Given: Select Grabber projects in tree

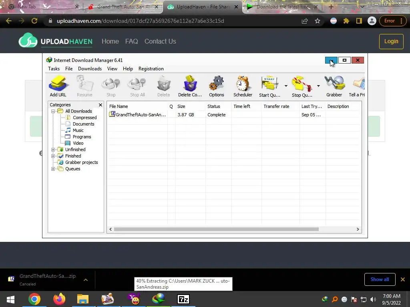Looking at the screenshot, I should point(81,162).
